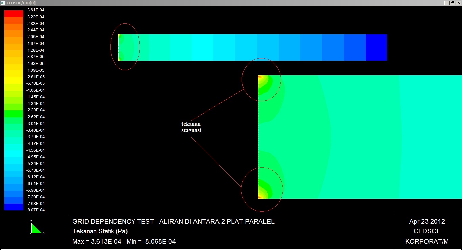Click the orange swatch next to 2.44E-04
Image resolution: width=462 pixels, height=250 pixels.
pos(13,30)
